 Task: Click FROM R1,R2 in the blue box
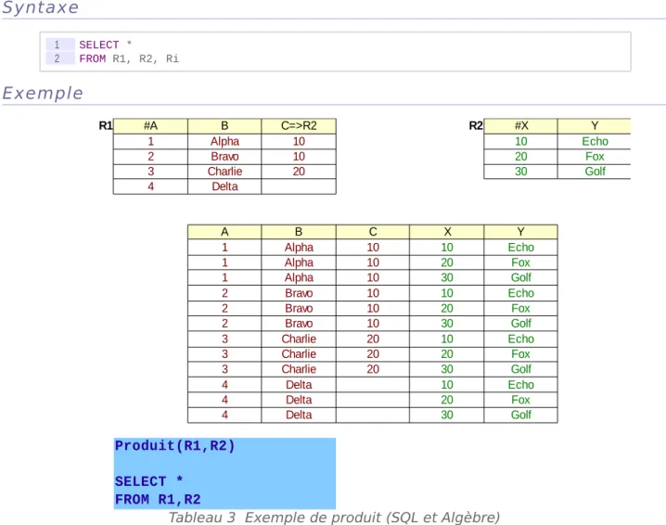(158, 499)
